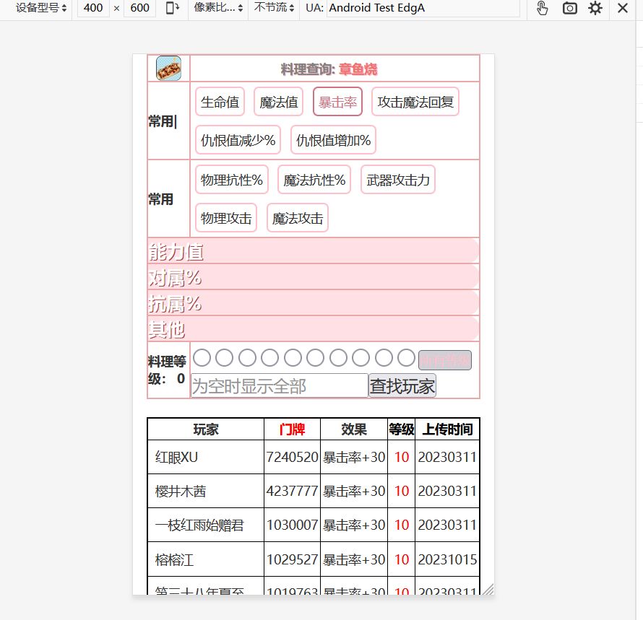Select the fourth dish level radio button
643x620 pixels.
(269, 358)
